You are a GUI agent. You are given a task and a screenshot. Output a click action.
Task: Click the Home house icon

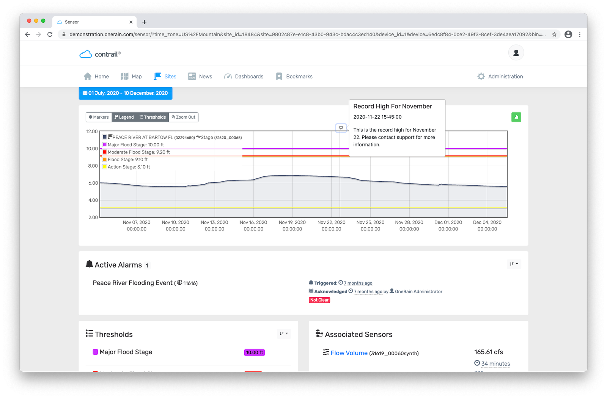click(x=88, y=76)
